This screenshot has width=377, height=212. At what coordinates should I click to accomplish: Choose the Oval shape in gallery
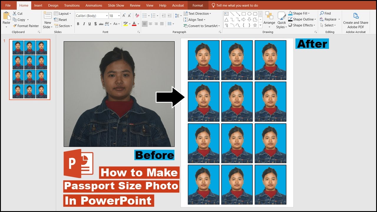pyautogui.click(x=249, y=14)
